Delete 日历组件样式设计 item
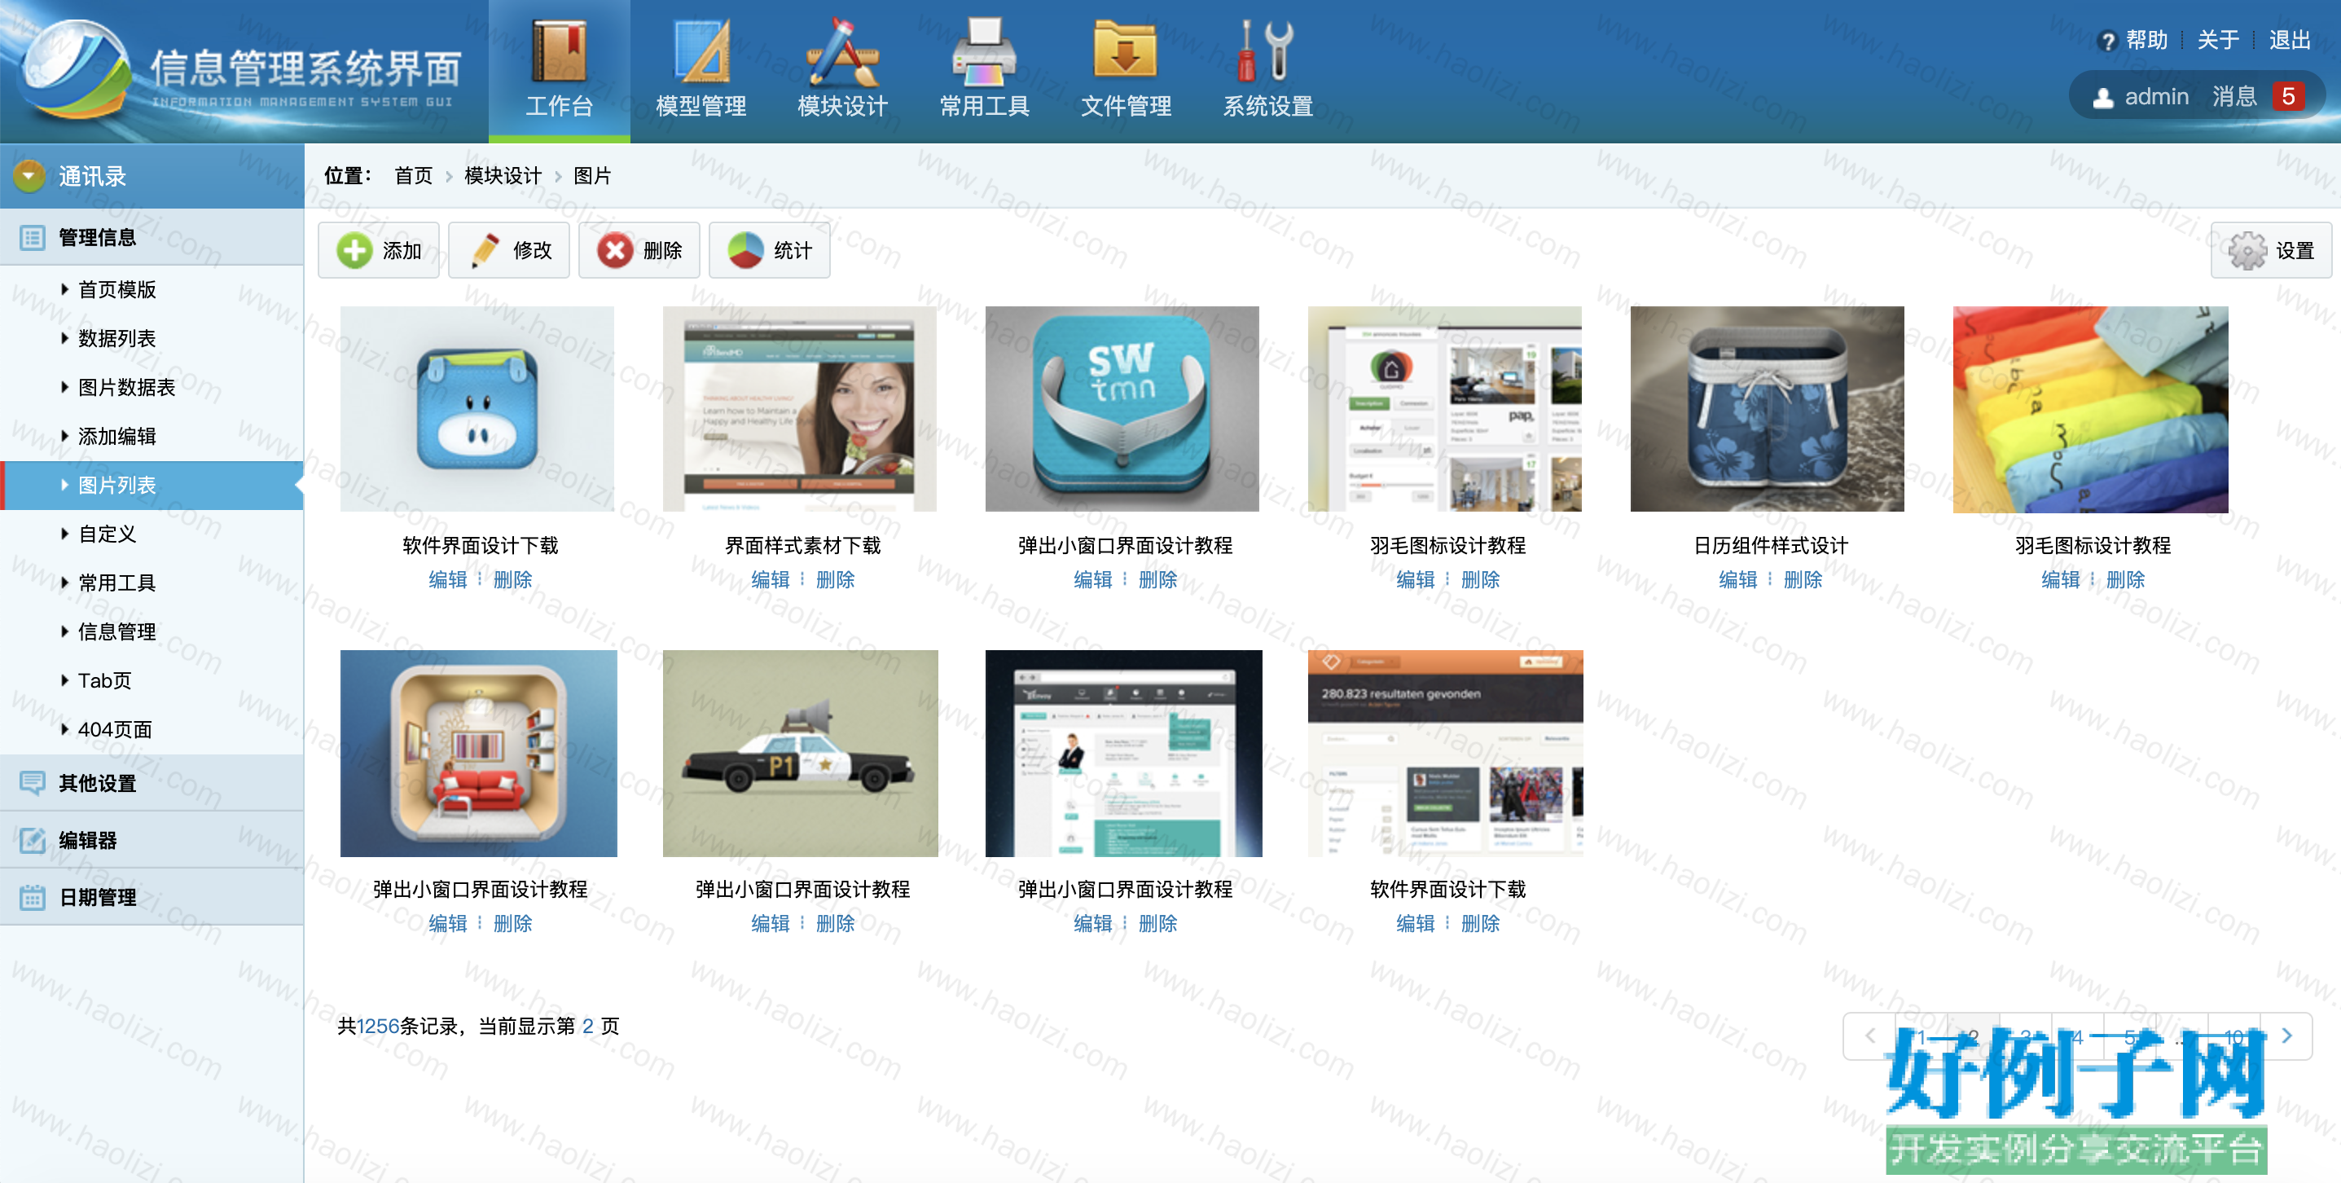The height and width of the screenshot is (1183, 2341). [1803, 579]
